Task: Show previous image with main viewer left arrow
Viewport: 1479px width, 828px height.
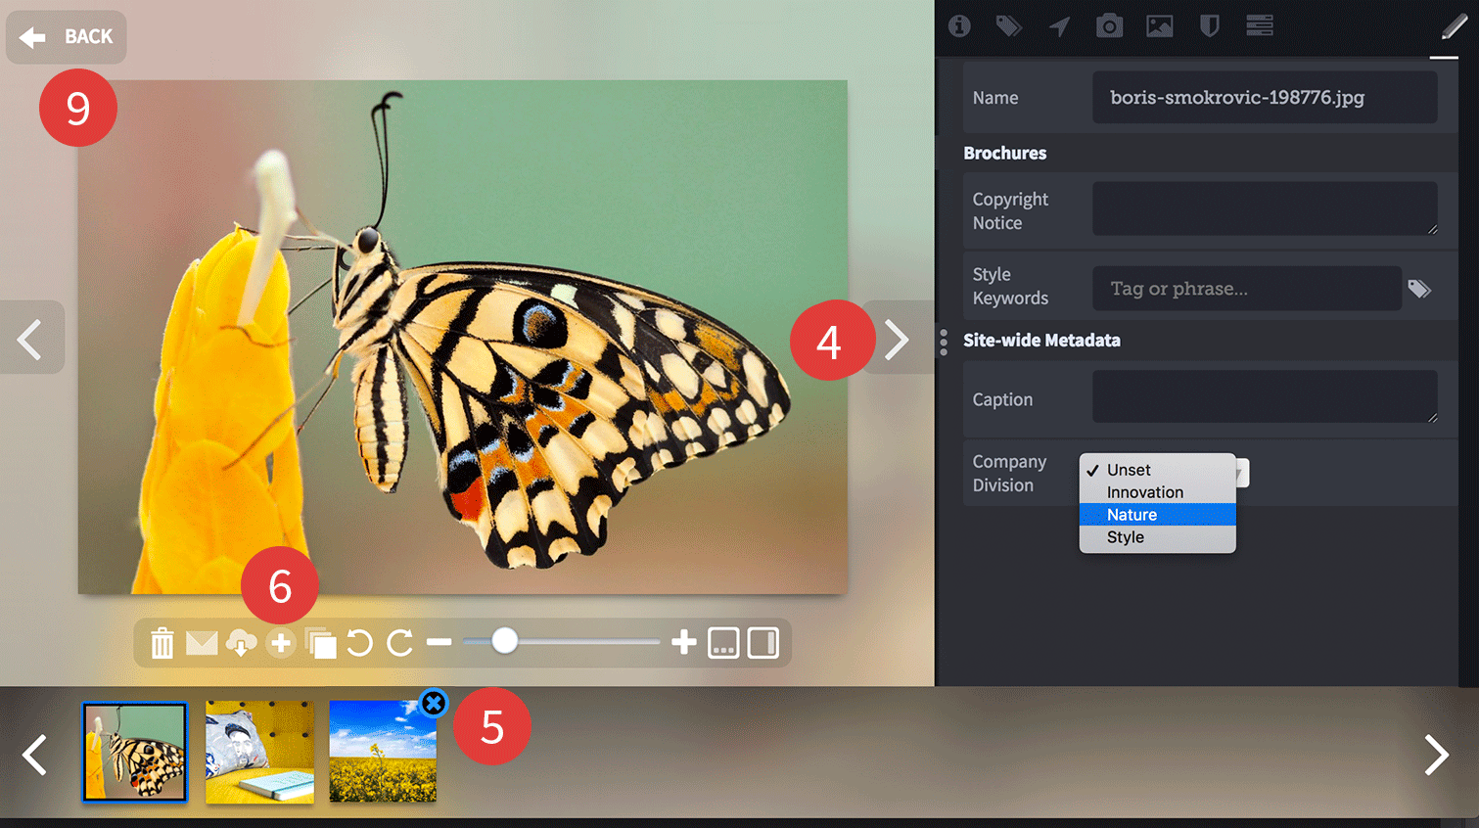Action: 31,338
